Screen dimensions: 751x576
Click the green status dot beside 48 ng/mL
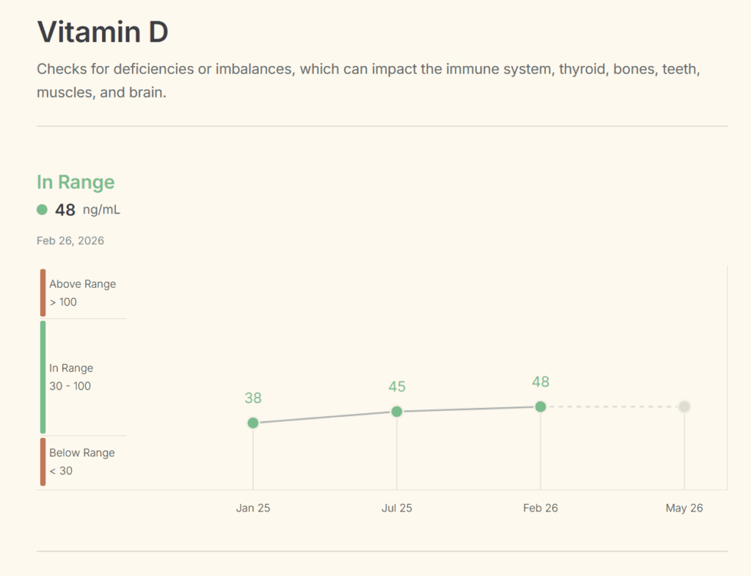click(x=43, y=210)
